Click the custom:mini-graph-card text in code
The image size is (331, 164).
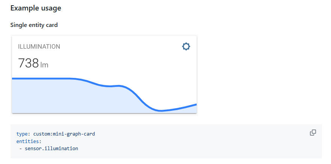64,134
